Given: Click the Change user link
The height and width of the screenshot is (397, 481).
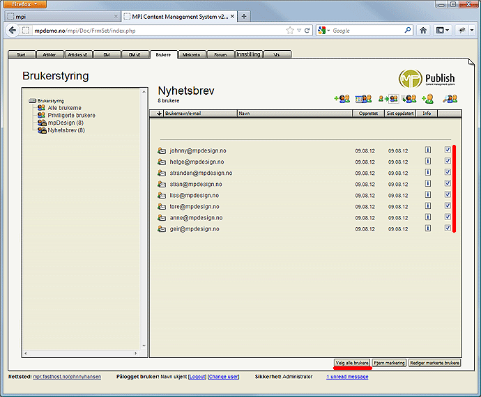Looking at the screenshot, I should coord(223,377).
